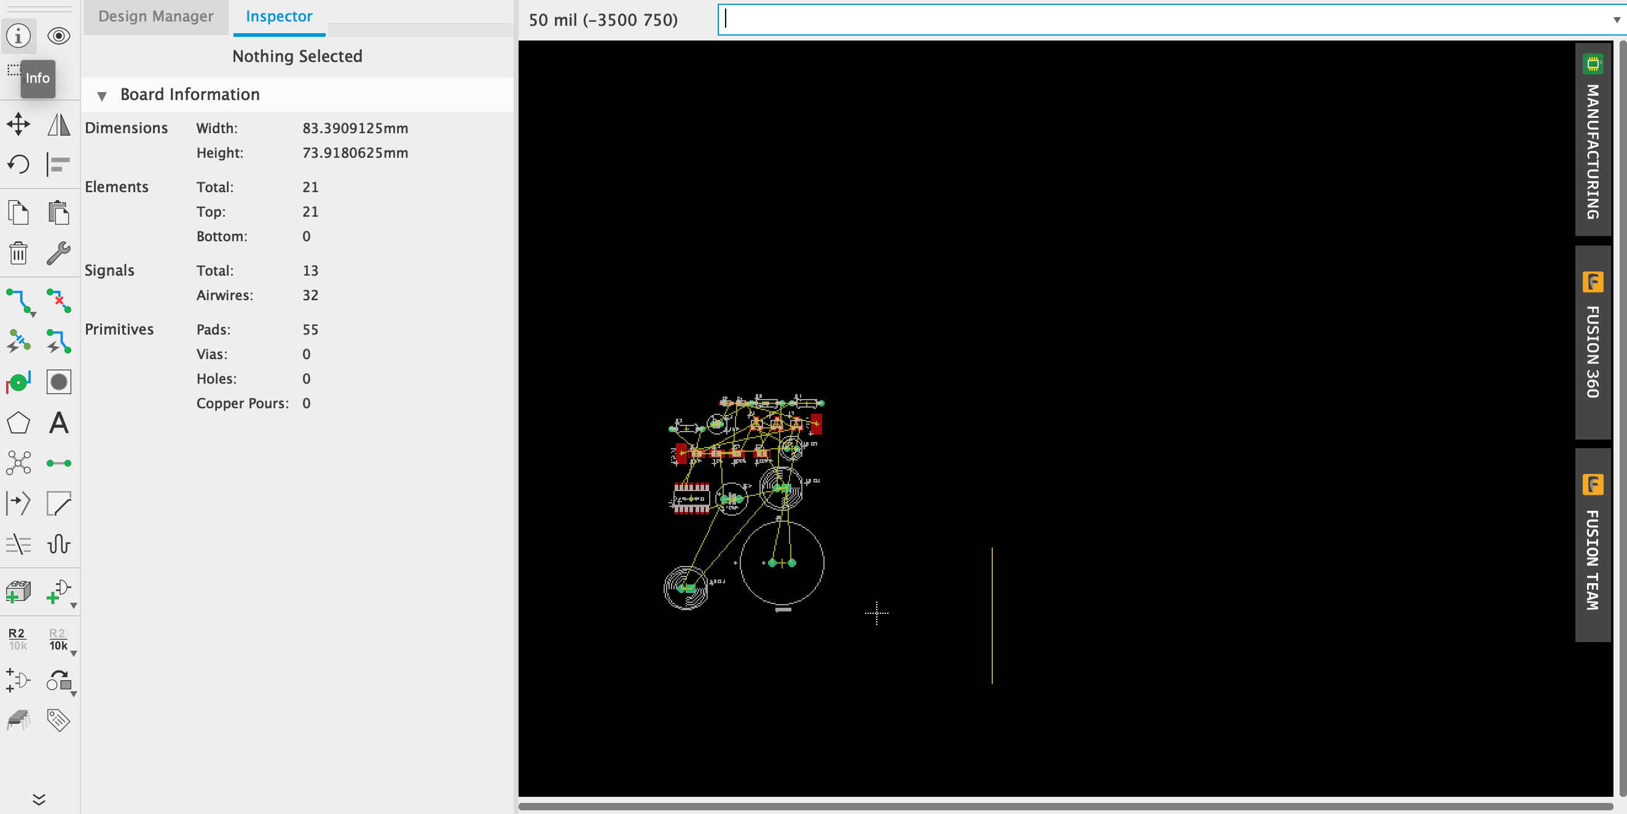
Task: Select the Ripup tool
Action: 58,301
